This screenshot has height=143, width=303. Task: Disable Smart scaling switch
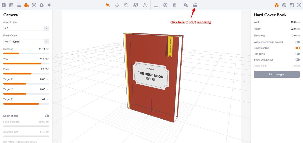[x=297, y=48]
